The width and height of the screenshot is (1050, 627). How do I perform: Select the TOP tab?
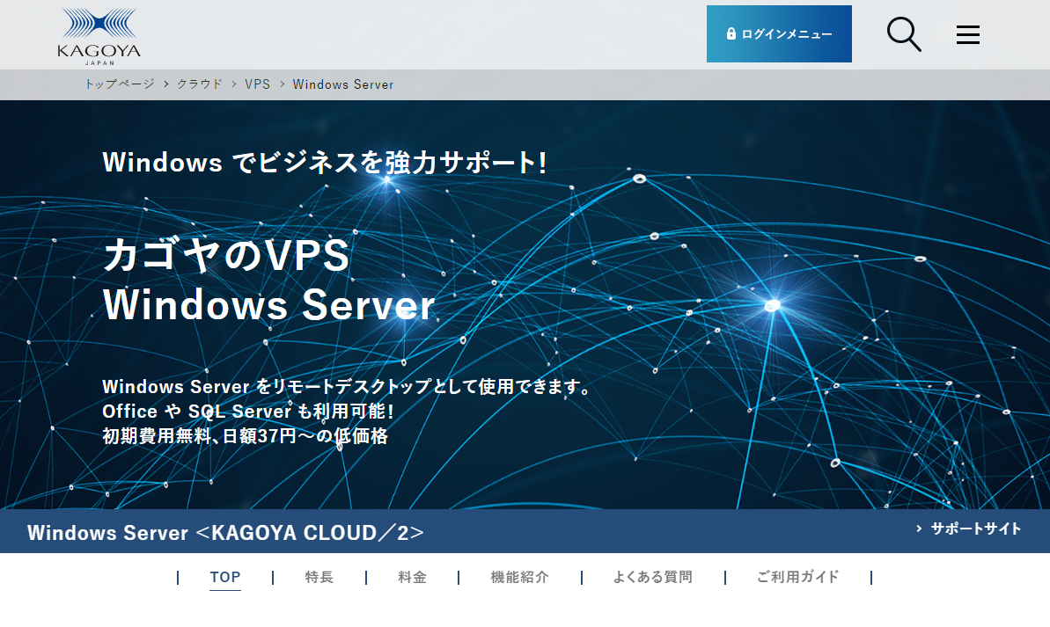click(x=225, y=577)
